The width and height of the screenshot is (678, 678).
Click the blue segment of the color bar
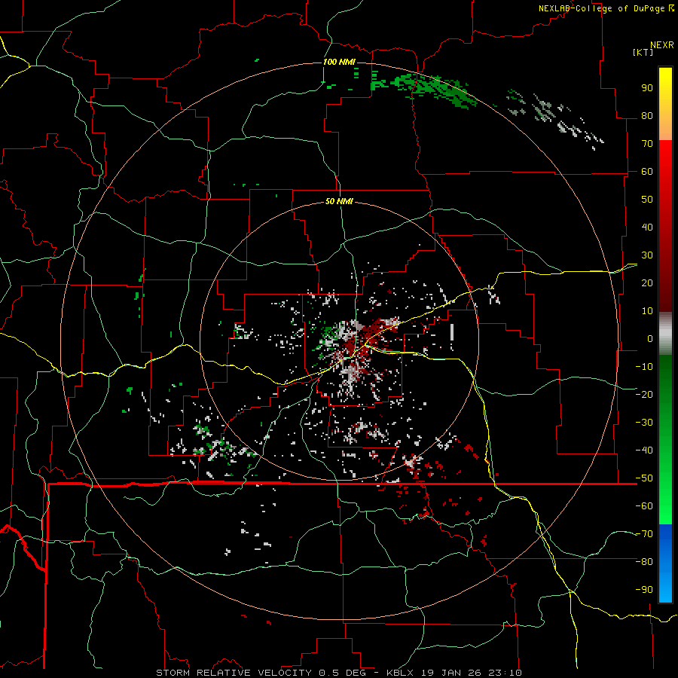(x=665, y=563)
